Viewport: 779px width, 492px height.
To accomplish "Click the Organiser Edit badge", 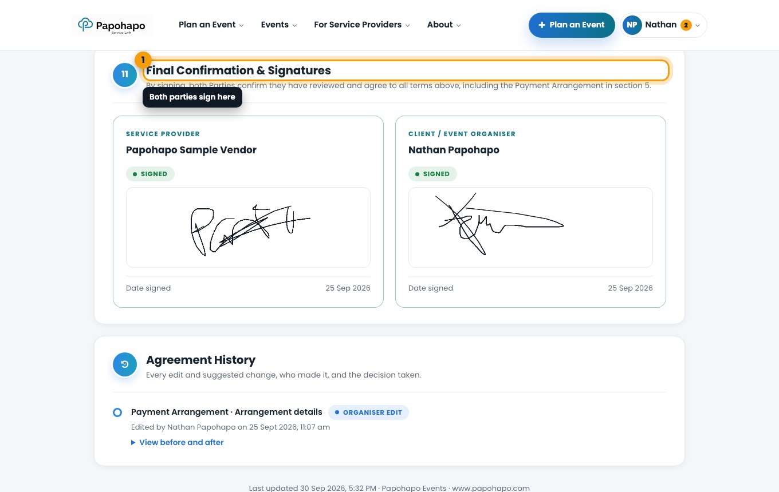I will click(x=368, y=412).
